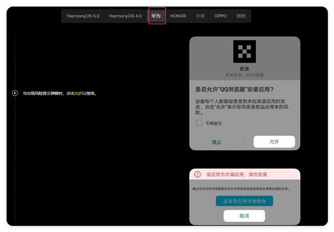The width and height of the screenshot is (334, 232).
Task: Open the 小米 tab
Action: (200, 16)
